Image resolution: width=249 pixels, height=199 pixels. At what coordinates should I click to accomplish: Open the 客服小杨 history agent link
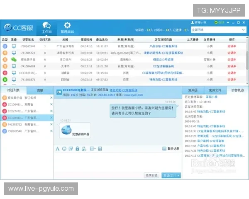212,97
